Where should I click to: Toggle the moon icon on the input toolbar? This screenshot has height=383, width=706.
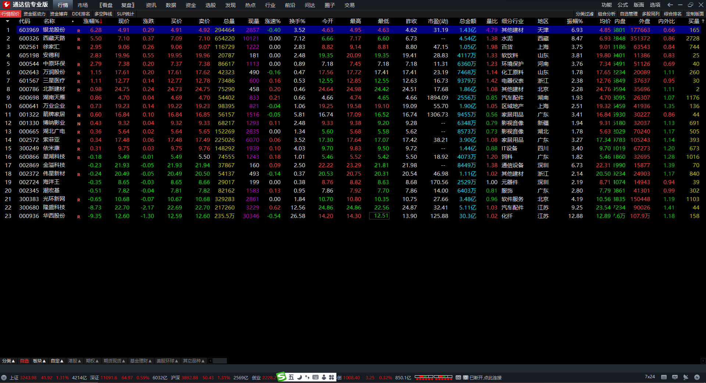299,377
